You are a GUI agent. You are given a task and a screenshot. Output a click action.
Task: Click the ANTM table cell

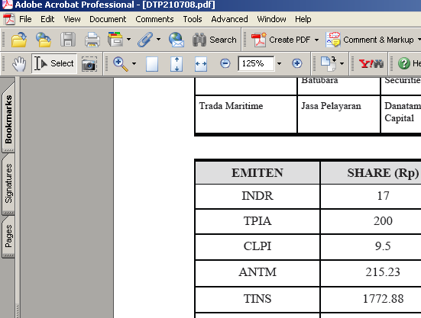pyautogui.click(x=257, y=272)
